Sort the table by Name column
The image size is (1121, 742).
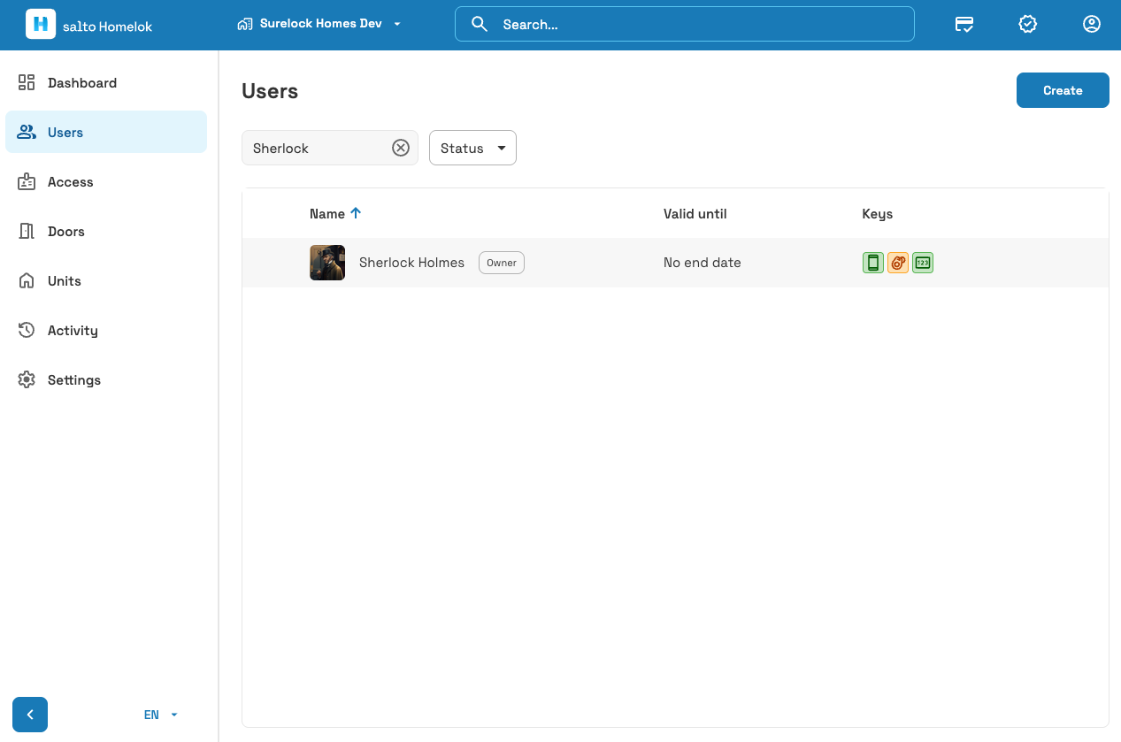coord(335,214)
